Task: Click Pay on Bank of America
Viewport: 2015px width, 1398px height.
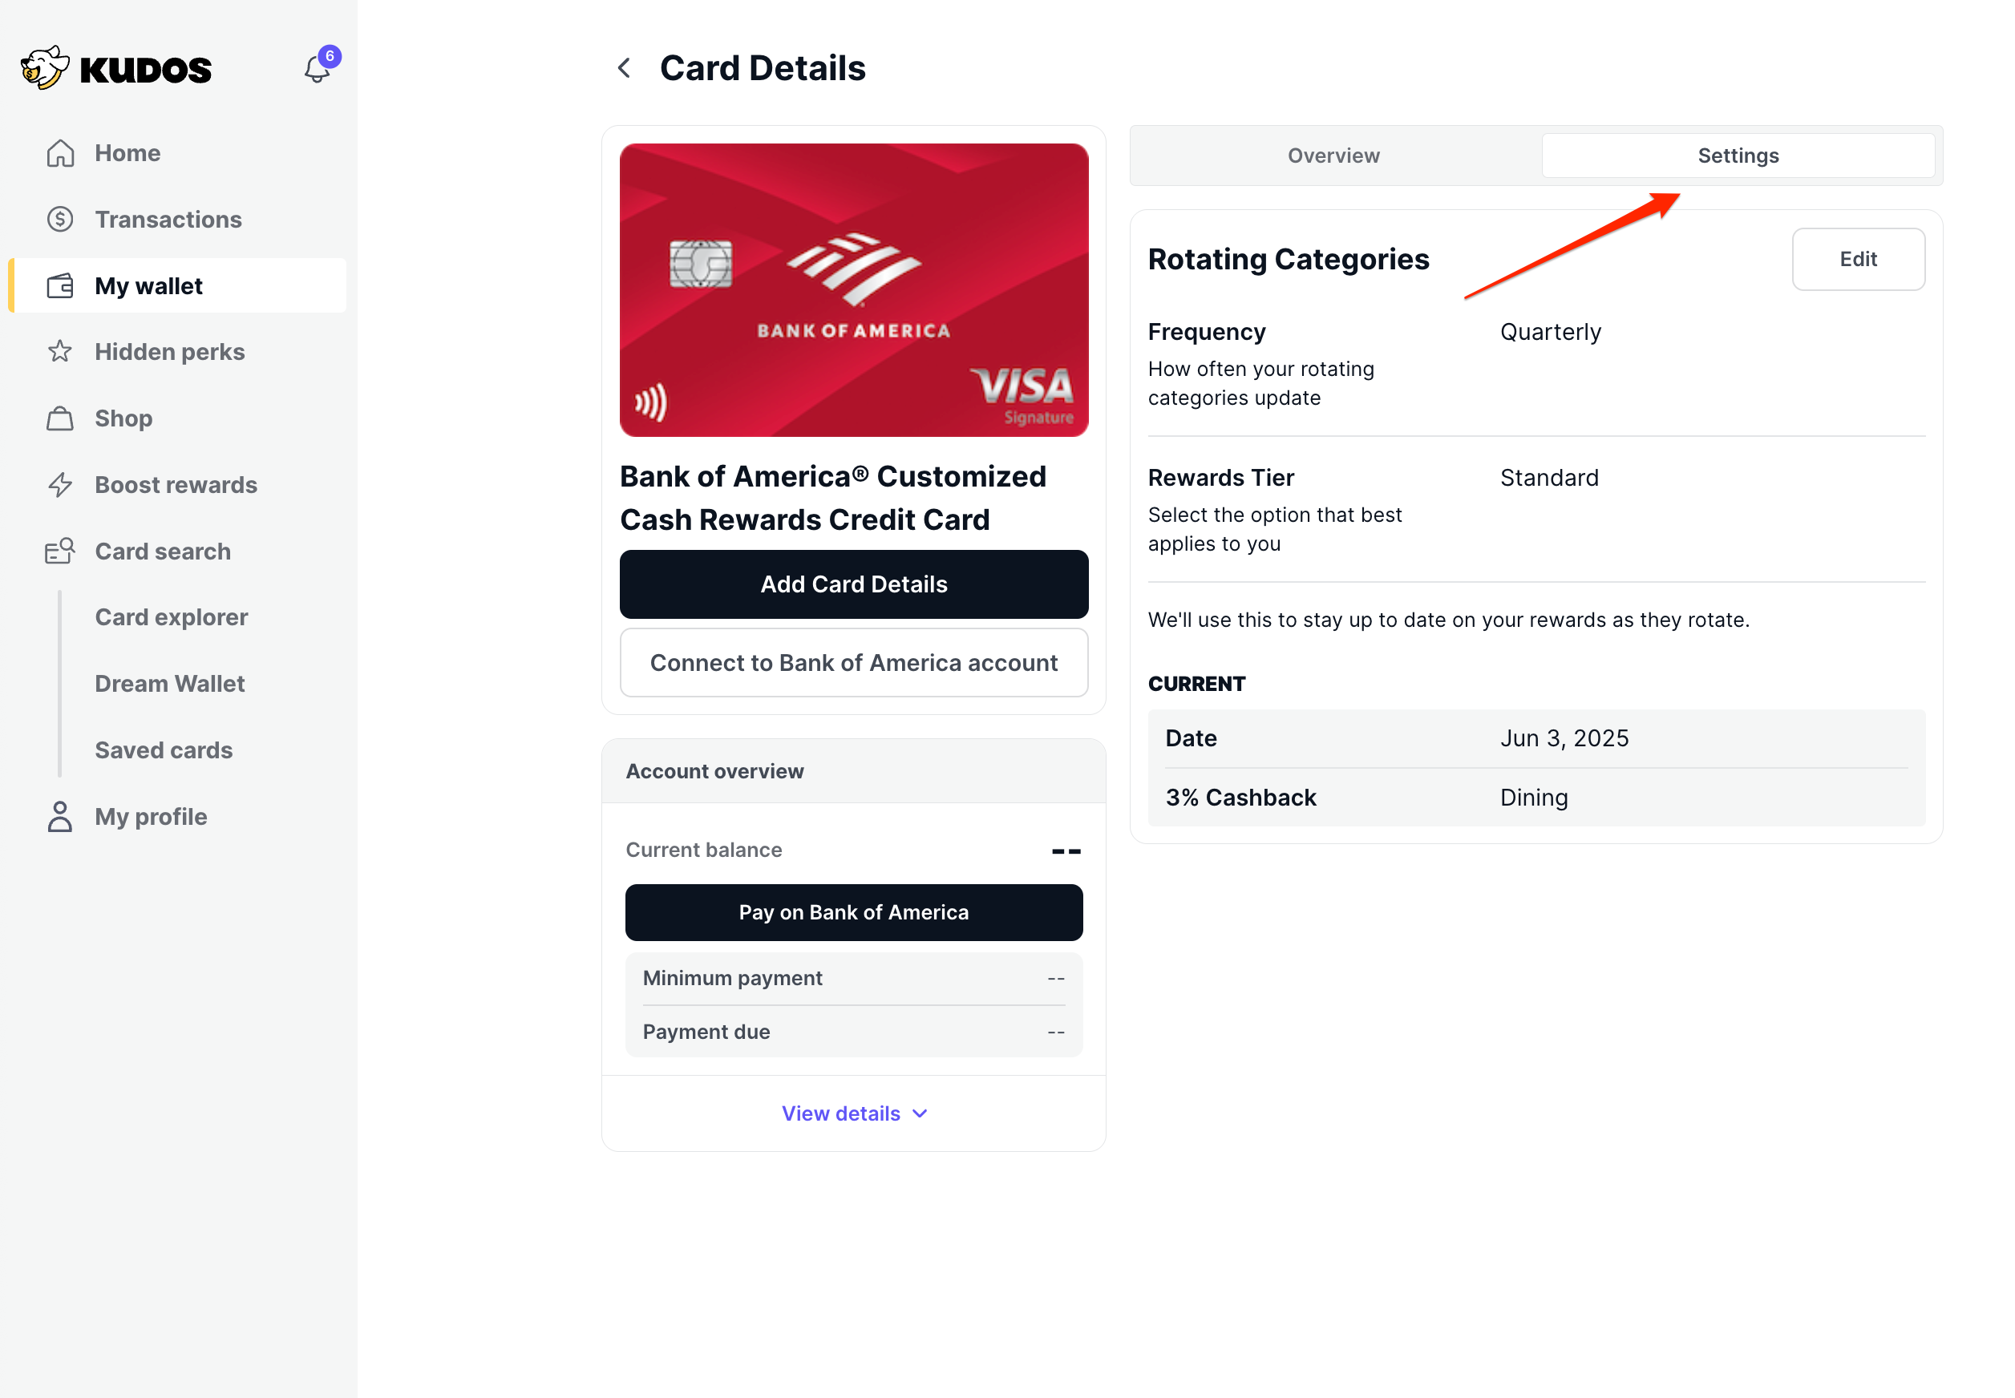Action: point(853,912)
